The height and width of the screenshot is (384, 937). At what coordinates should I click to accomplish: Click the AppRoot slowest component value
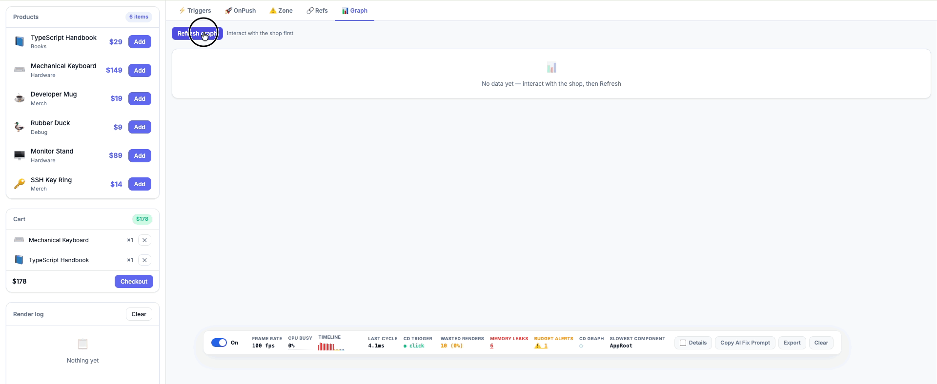pyautogui.click(x=621, y=346)
